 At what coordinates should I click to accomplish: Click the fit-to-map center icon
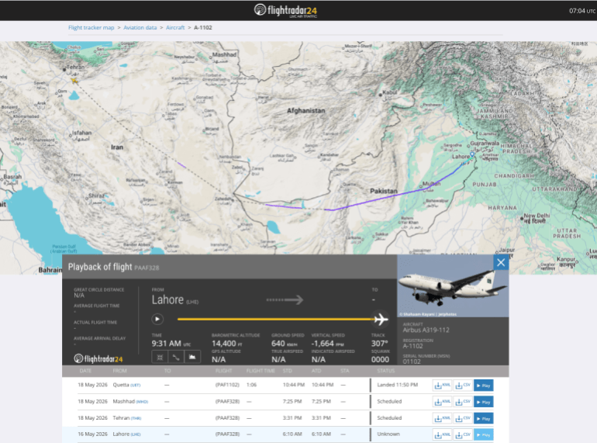coord(160,358)
